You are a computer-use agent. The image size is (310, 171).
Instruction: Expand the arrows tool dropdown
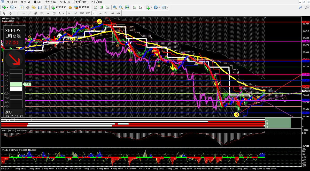(x=63, y=13)
